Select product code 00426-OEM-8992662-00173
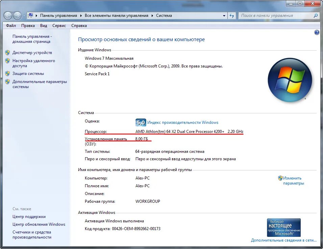The width and height of the screenshot is (323, 249). [x=136, y=229]
